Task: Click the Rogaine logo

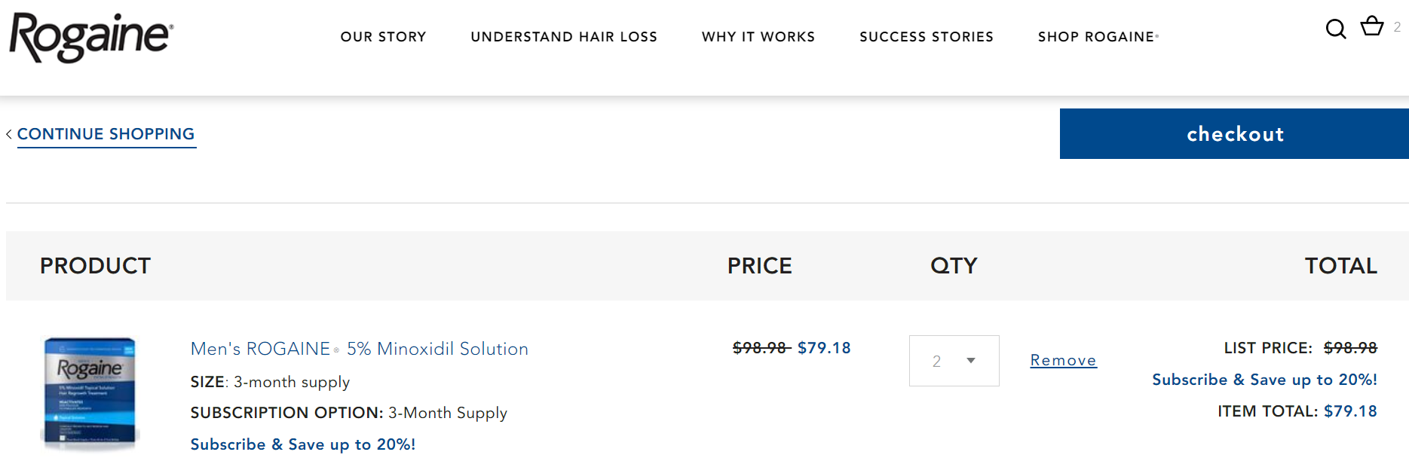Action: pos(91,37)
